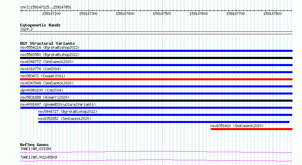This screenshot has height=165, width=302.
Task: Click ruler coordinate 159147300
Action: 88,14
